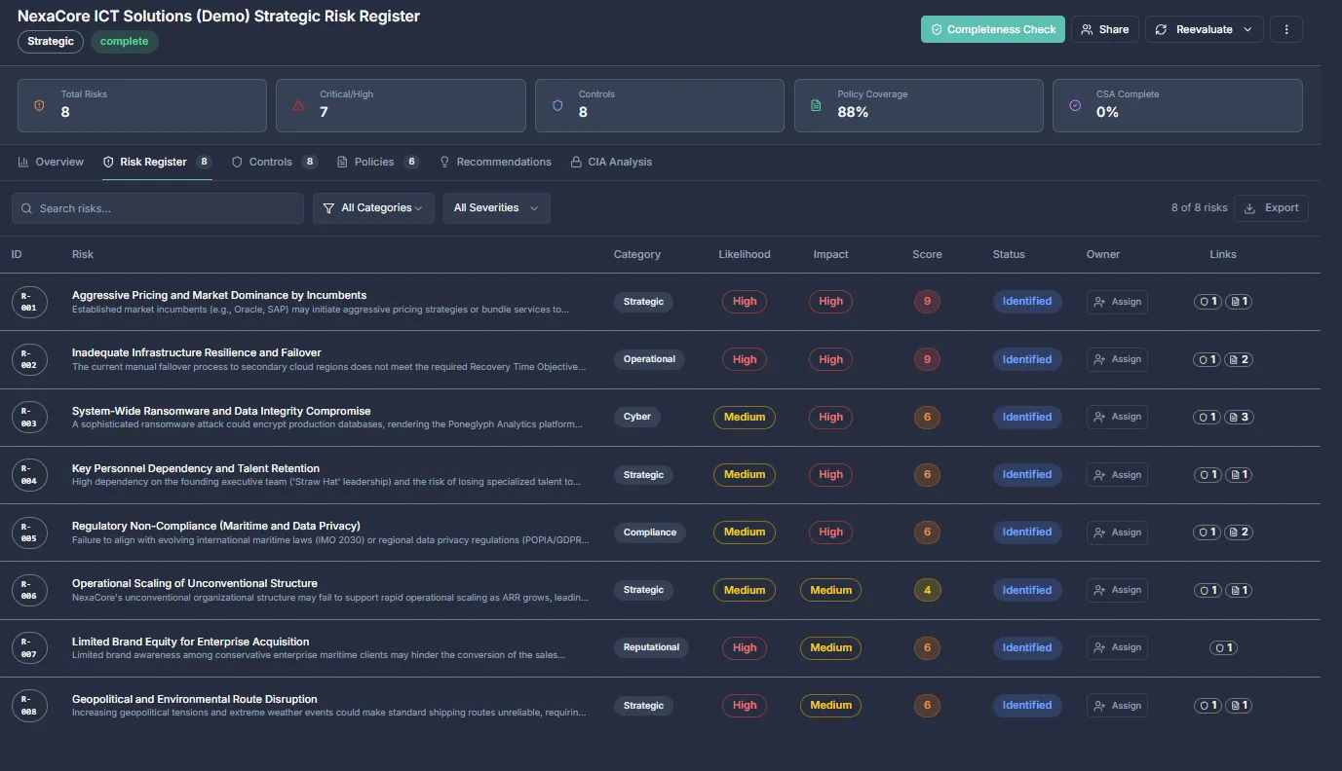
Task: Click the Compliance category tag
Action: click(x=650, y=532)
